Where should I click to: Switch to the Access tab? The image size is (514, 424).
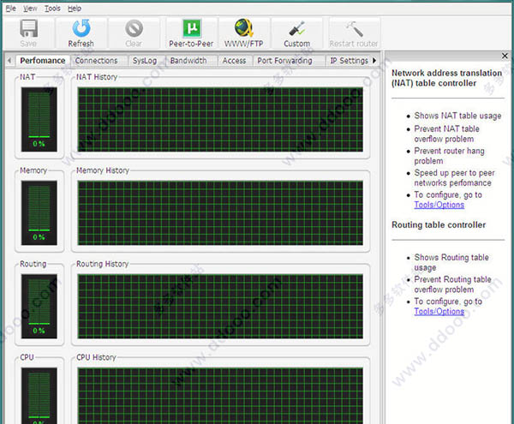[234, 61]
